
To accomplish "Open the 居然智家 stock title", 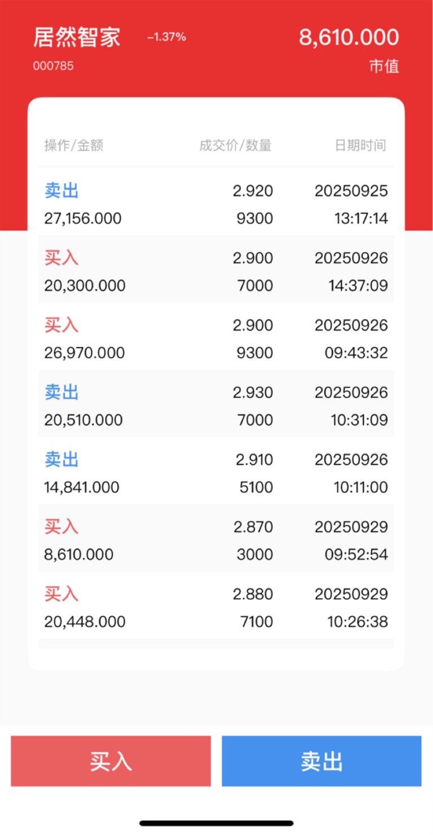I will (77, 38).
